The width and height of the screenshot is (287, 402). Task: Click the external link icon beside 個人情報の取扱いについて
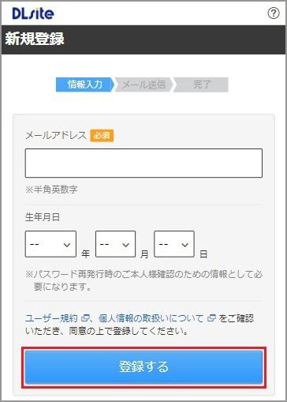(211, 318)
